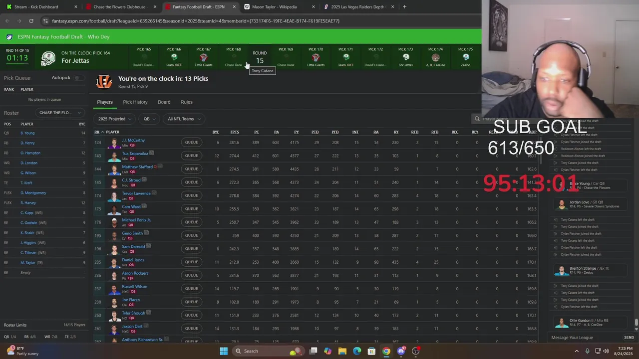The image size is (639, 359).
Task: Open the Rules tab
Action: pos(187,102)
